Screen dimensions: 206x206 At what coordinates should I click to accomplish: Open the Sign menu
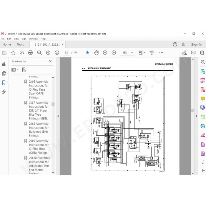pyautogui.click(x=24, y=39)
